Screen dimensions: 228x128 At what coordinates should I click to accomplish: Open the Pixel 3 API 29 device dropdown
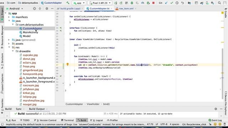(100, 3)
